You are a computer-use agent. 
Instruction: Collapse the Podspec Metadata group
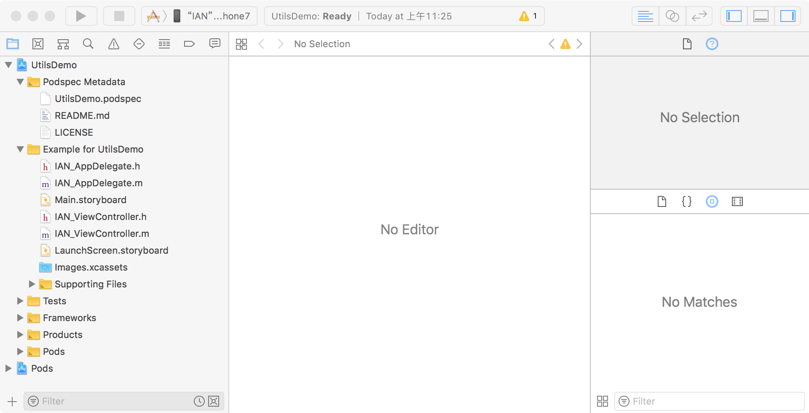(x=20, y=82)
